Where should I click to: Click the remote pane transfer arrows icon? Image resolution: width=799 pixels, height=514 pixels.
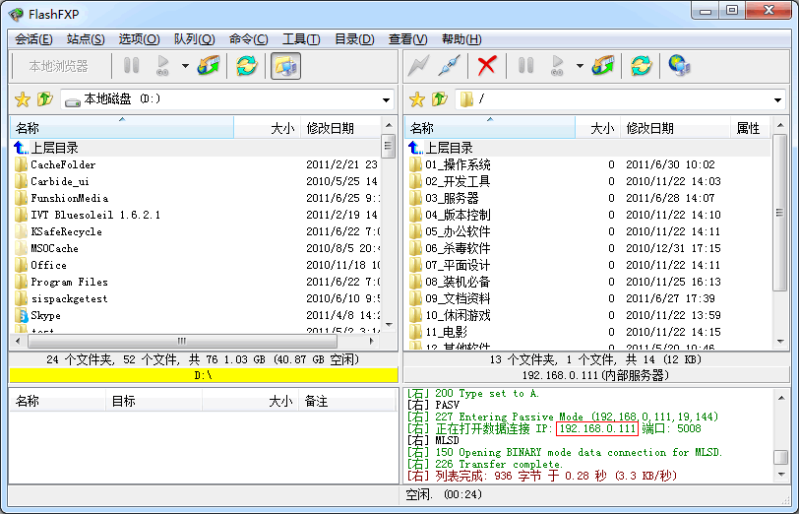pyautogui.click(x=603, y=66)
